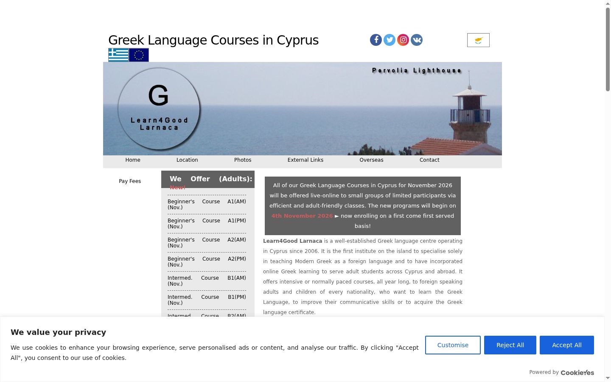Go to the Home menu item
Screen dimensions: 611x382
pyautogui.click(x=133, y=160)
